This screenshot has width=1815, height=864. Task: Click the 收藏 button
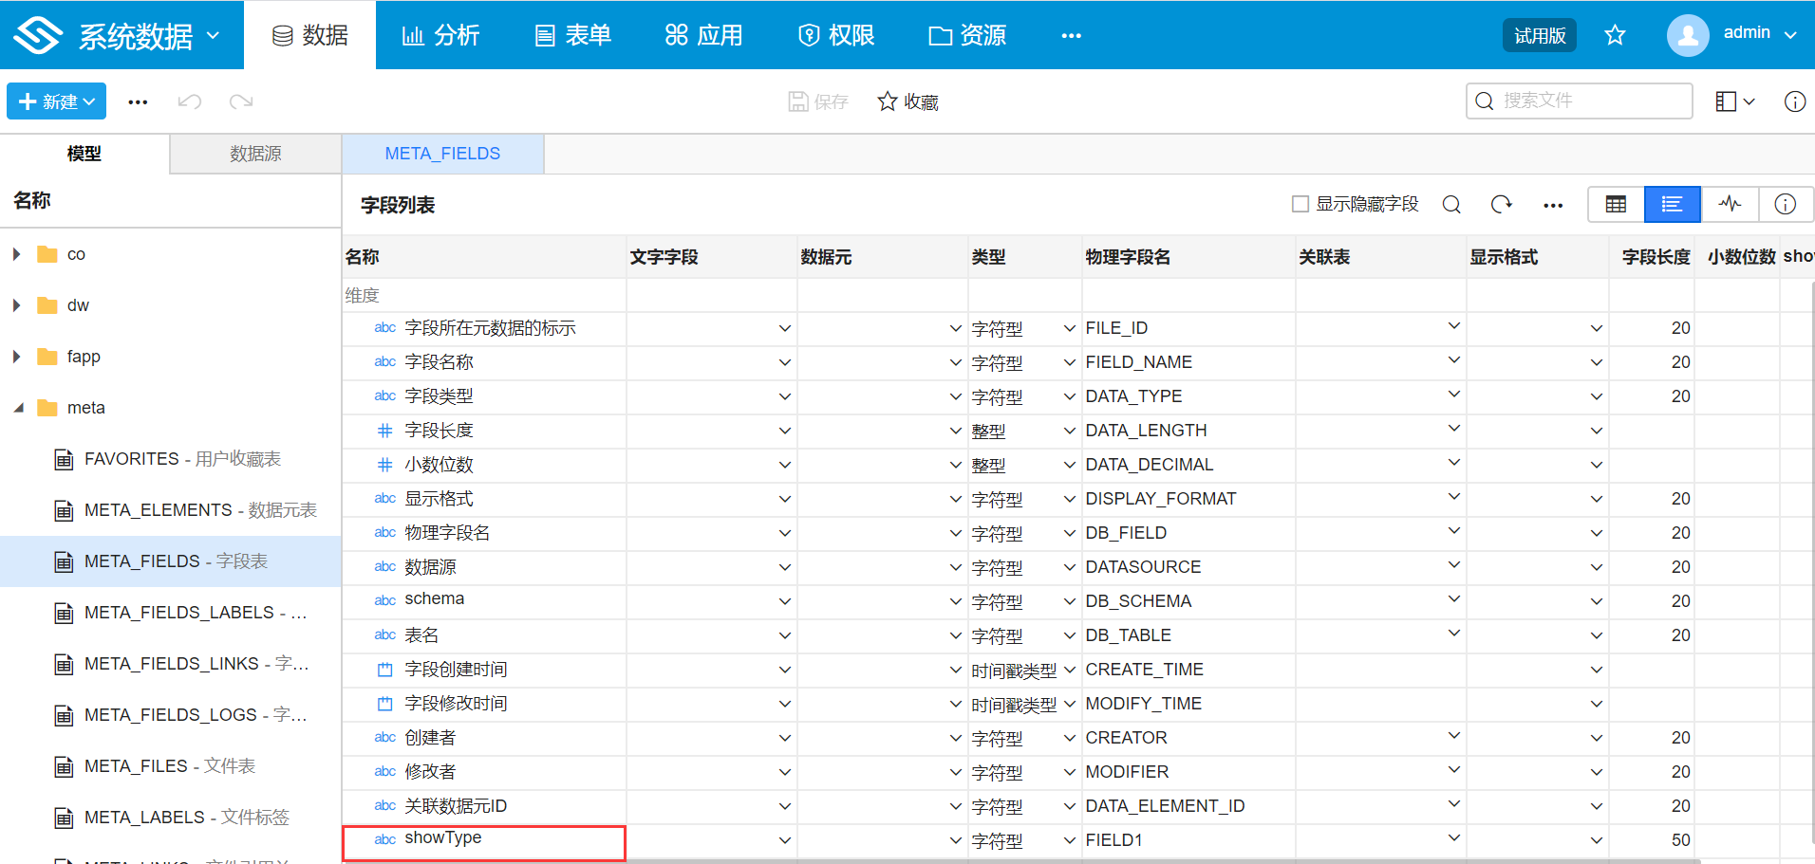coord(907,101)
